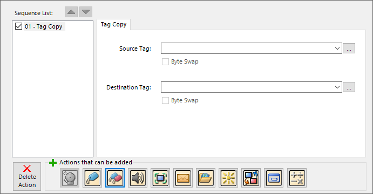
Task: Select the Tag Copy two-tags icon
Action: pyautogui.click(x=115, y=178)
